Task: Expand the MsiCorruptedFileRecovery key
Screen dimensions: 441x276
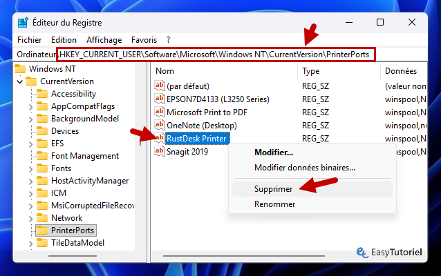Action: 30,206
